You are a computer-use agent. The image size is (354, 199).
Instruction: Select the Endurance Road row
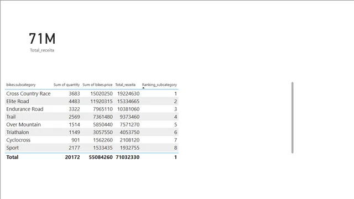[x=92, y=109]
